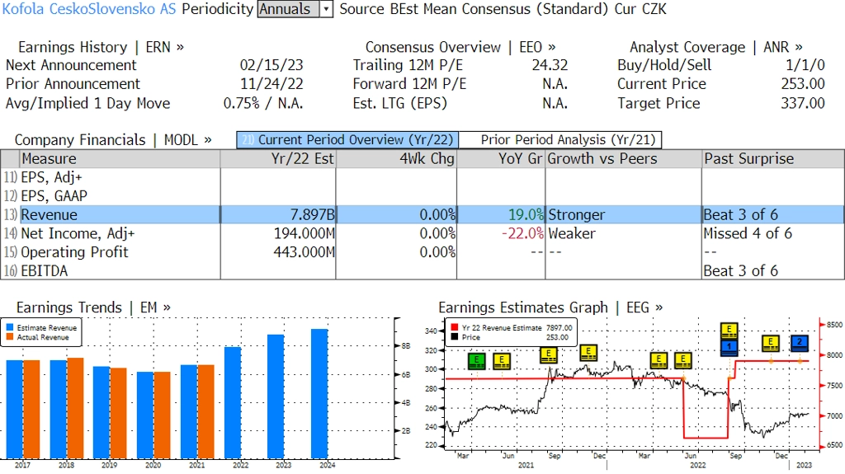The image size is (845, 474).
Task: Click yellow E marker above blue 1 marker
Action: (729, 331)
